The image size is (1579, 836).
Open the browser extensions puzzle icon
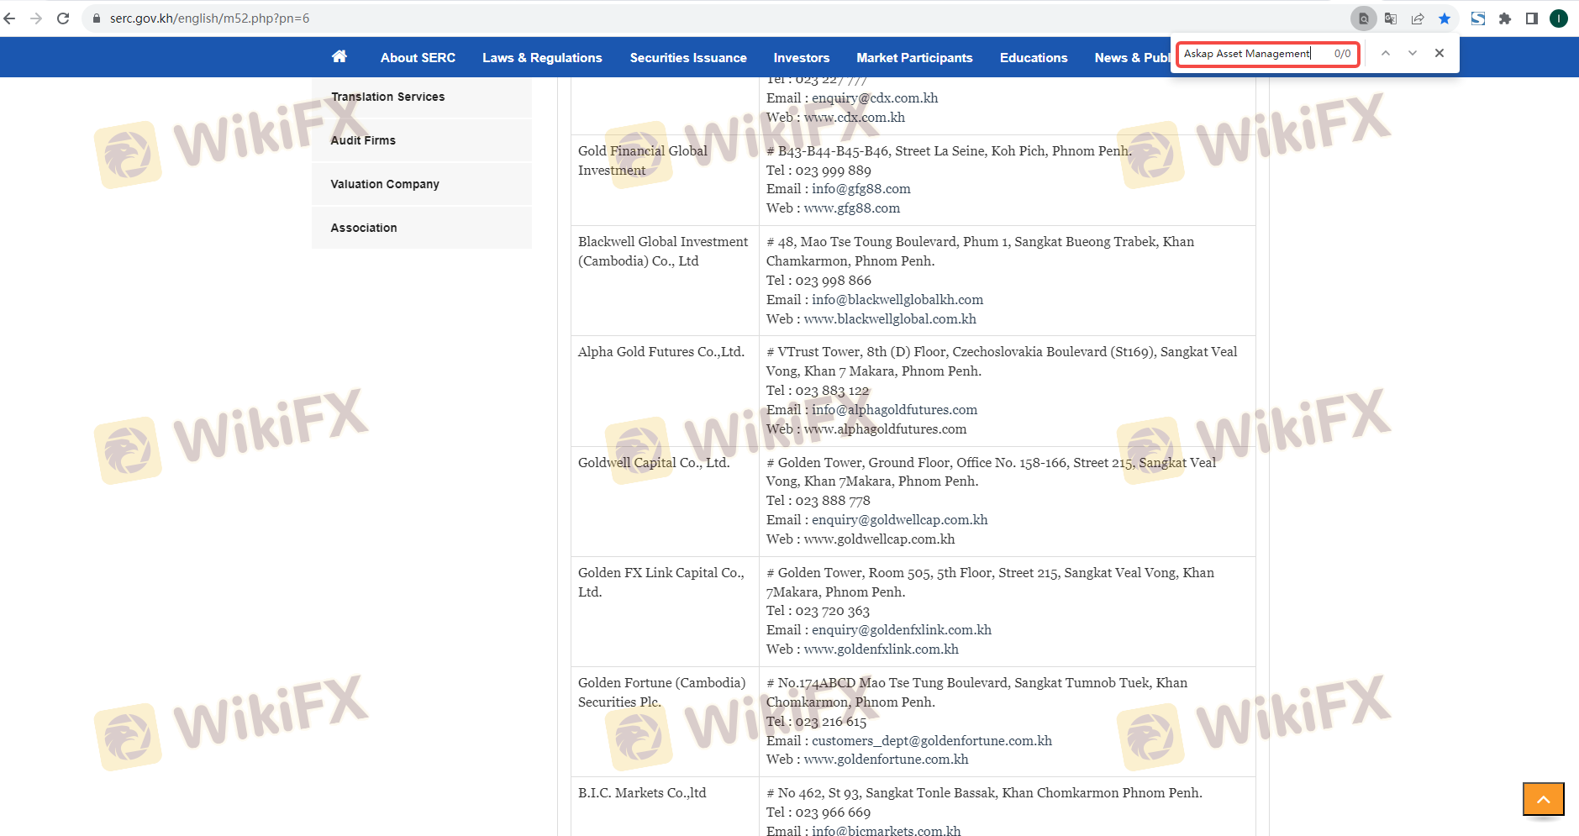coord(1505,18)
